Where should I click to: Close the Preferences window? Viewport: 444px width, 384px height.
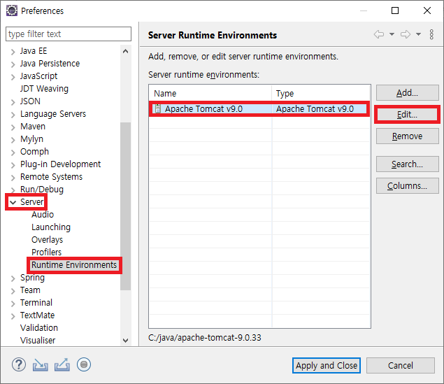click(x=427, y=10)
